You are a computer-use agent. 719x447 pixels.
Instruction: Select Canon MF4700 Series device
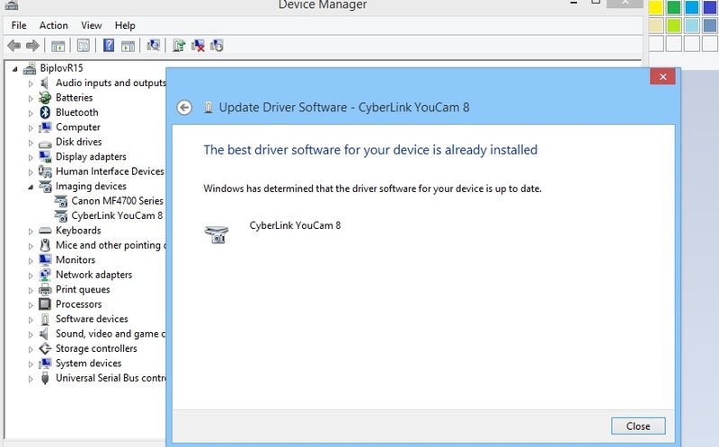tap(117, 201)
